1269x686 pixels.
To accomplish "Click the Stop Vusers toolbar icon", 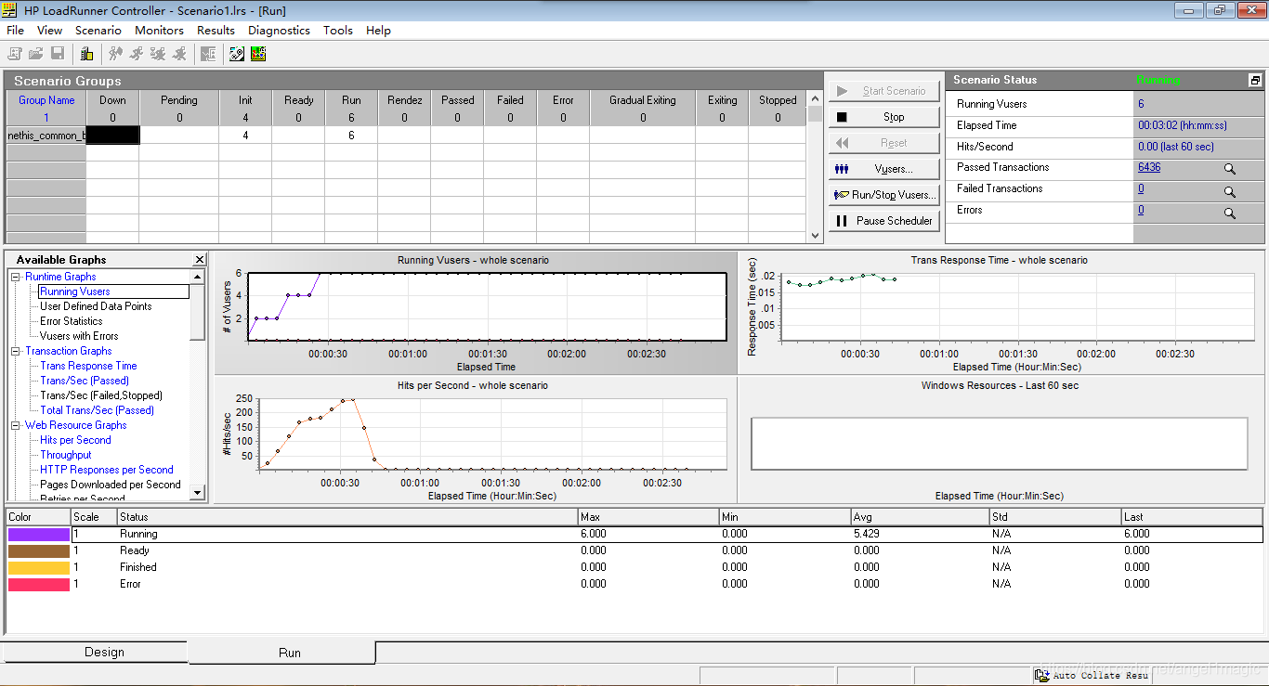I will (x=179, y=54).
